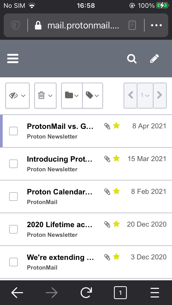Open the browser's three-dot menu

pos(156,25)
